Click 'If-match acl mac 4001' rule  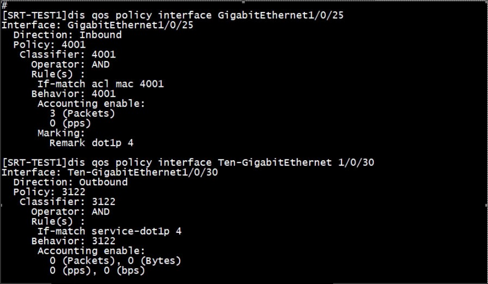(x=100, y=84)
